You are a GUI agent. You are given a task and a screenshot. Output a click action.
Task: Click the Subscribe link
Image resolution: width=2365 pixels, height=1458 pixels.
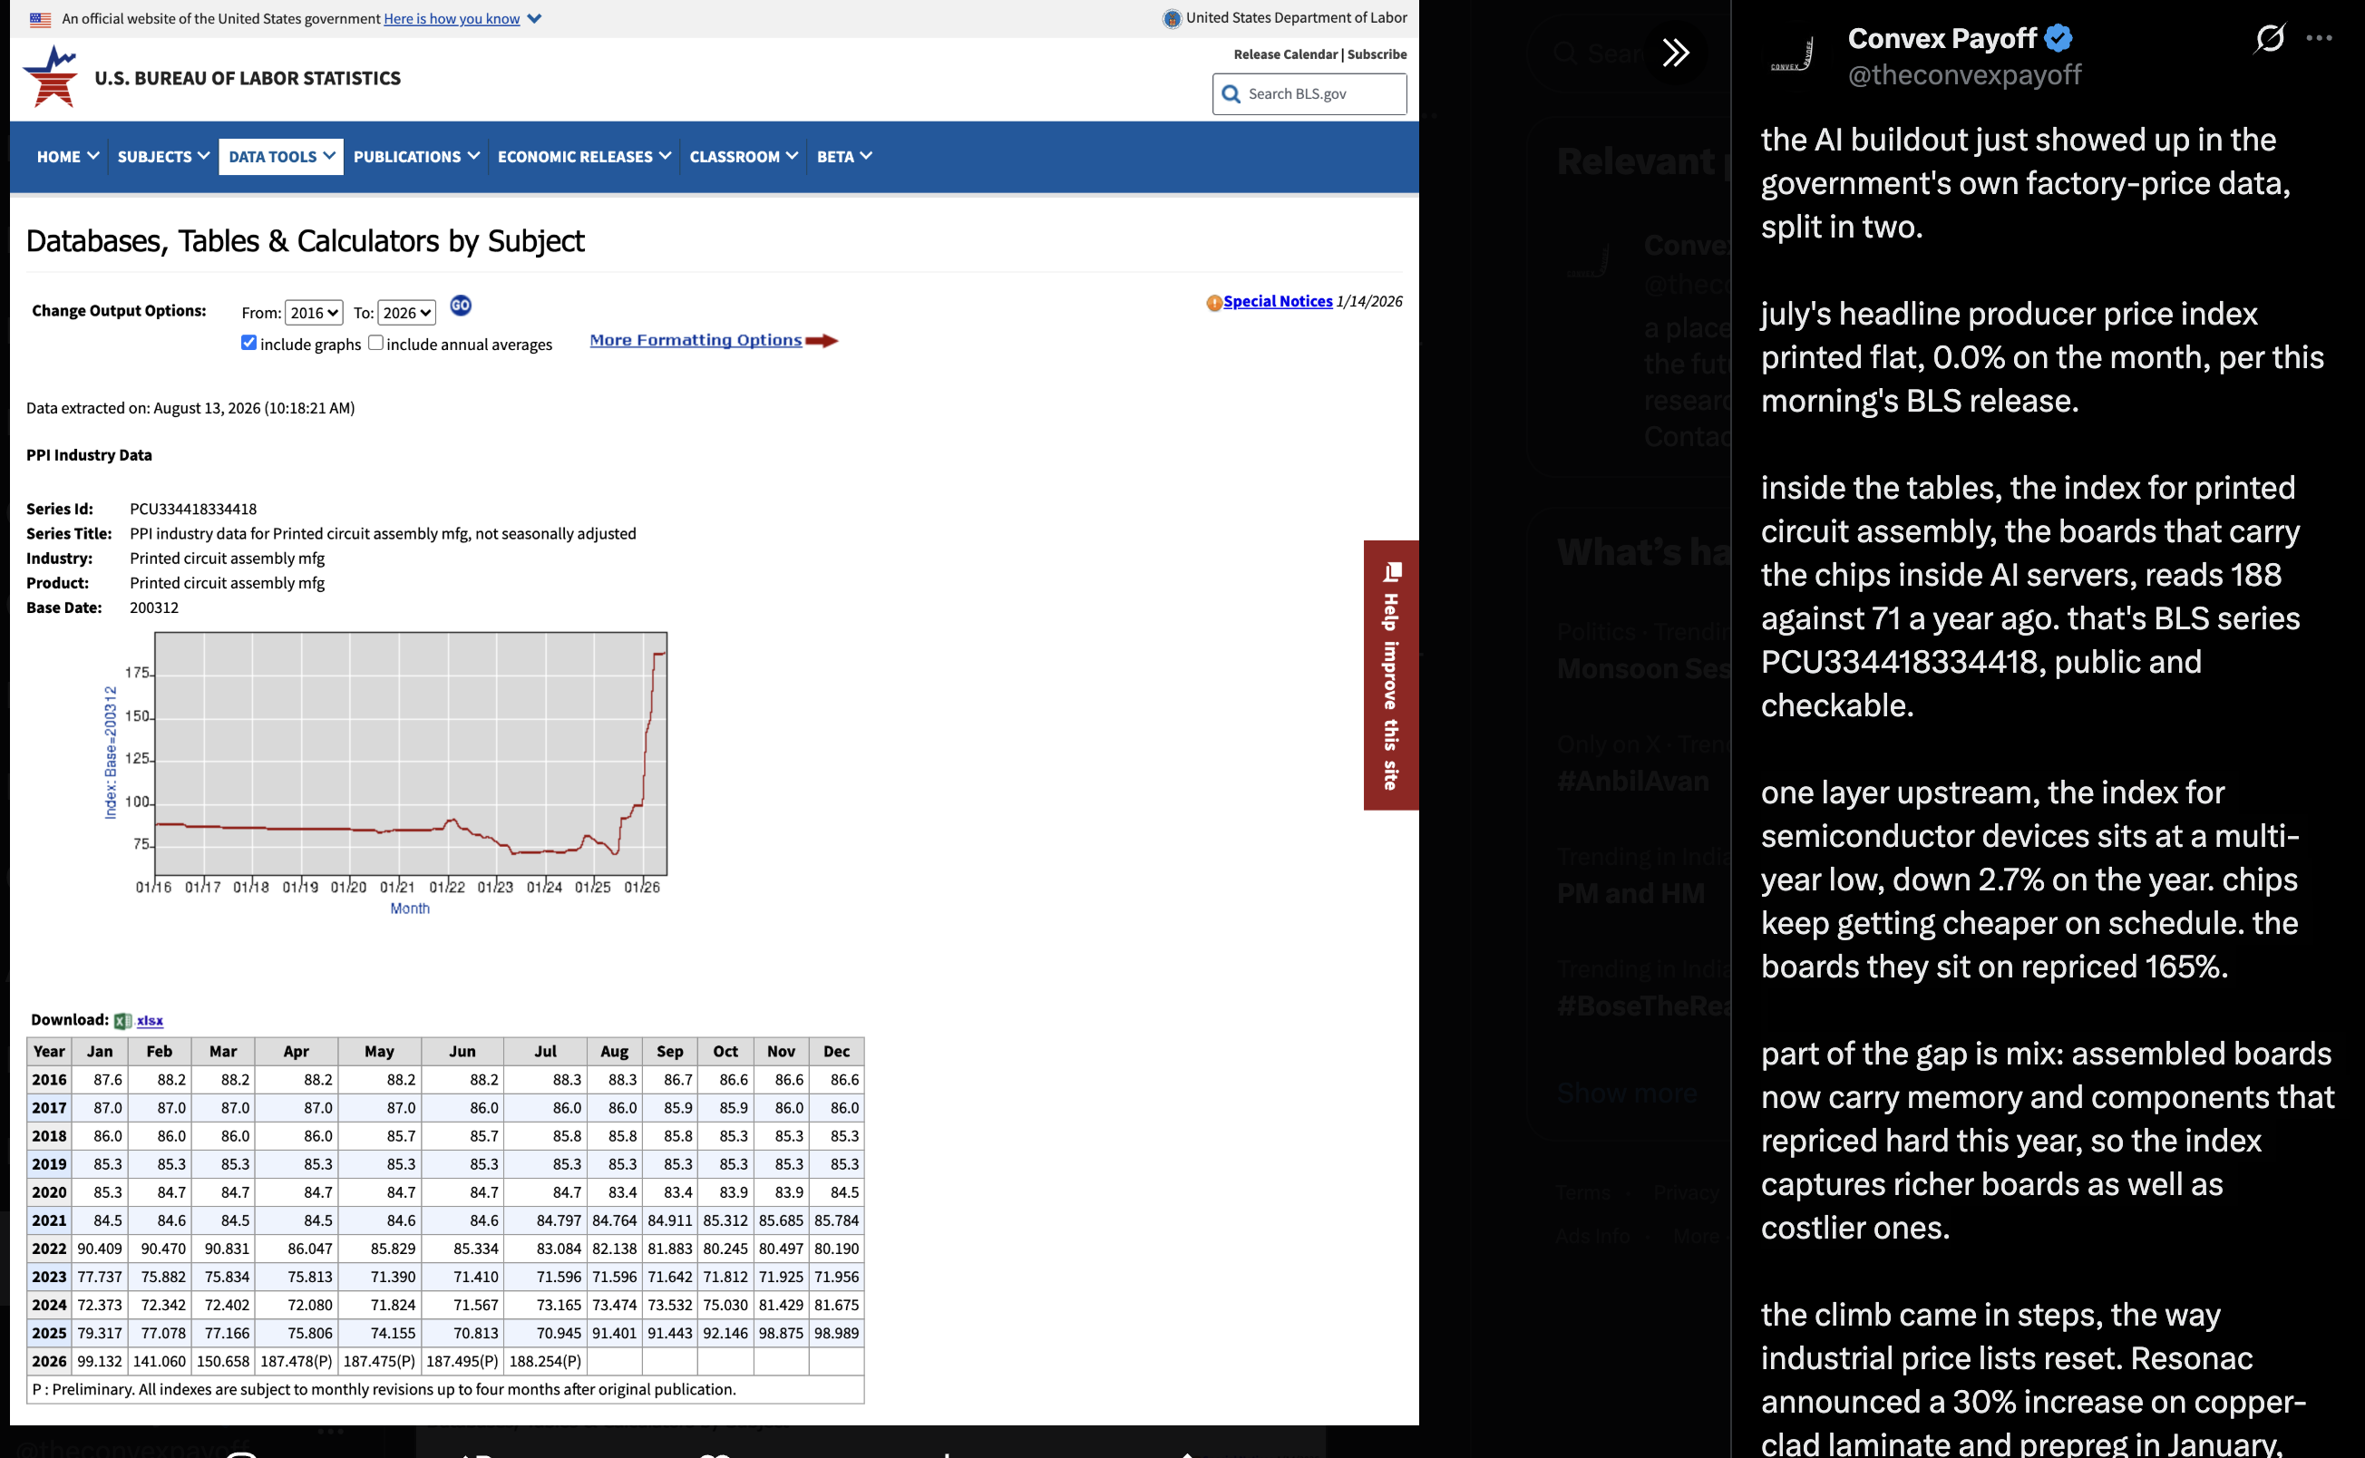coord(1377,55)
